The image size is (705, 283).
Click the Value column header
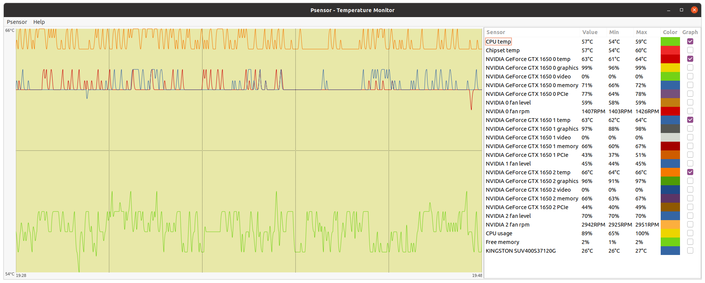pyautogui.click(x=590, y=32)
